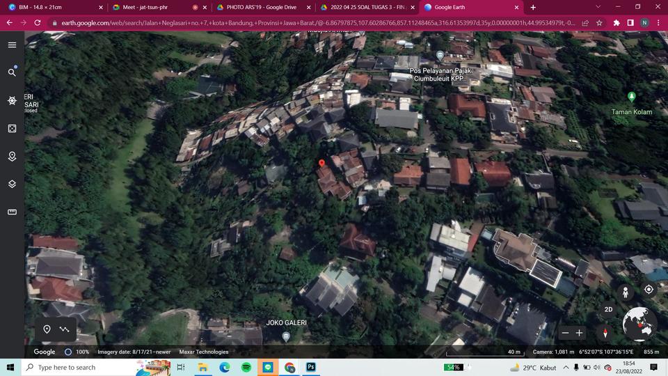Open File Explorer from taskbar
Viewport: 668px width, 376px height.
pos(202,367)
